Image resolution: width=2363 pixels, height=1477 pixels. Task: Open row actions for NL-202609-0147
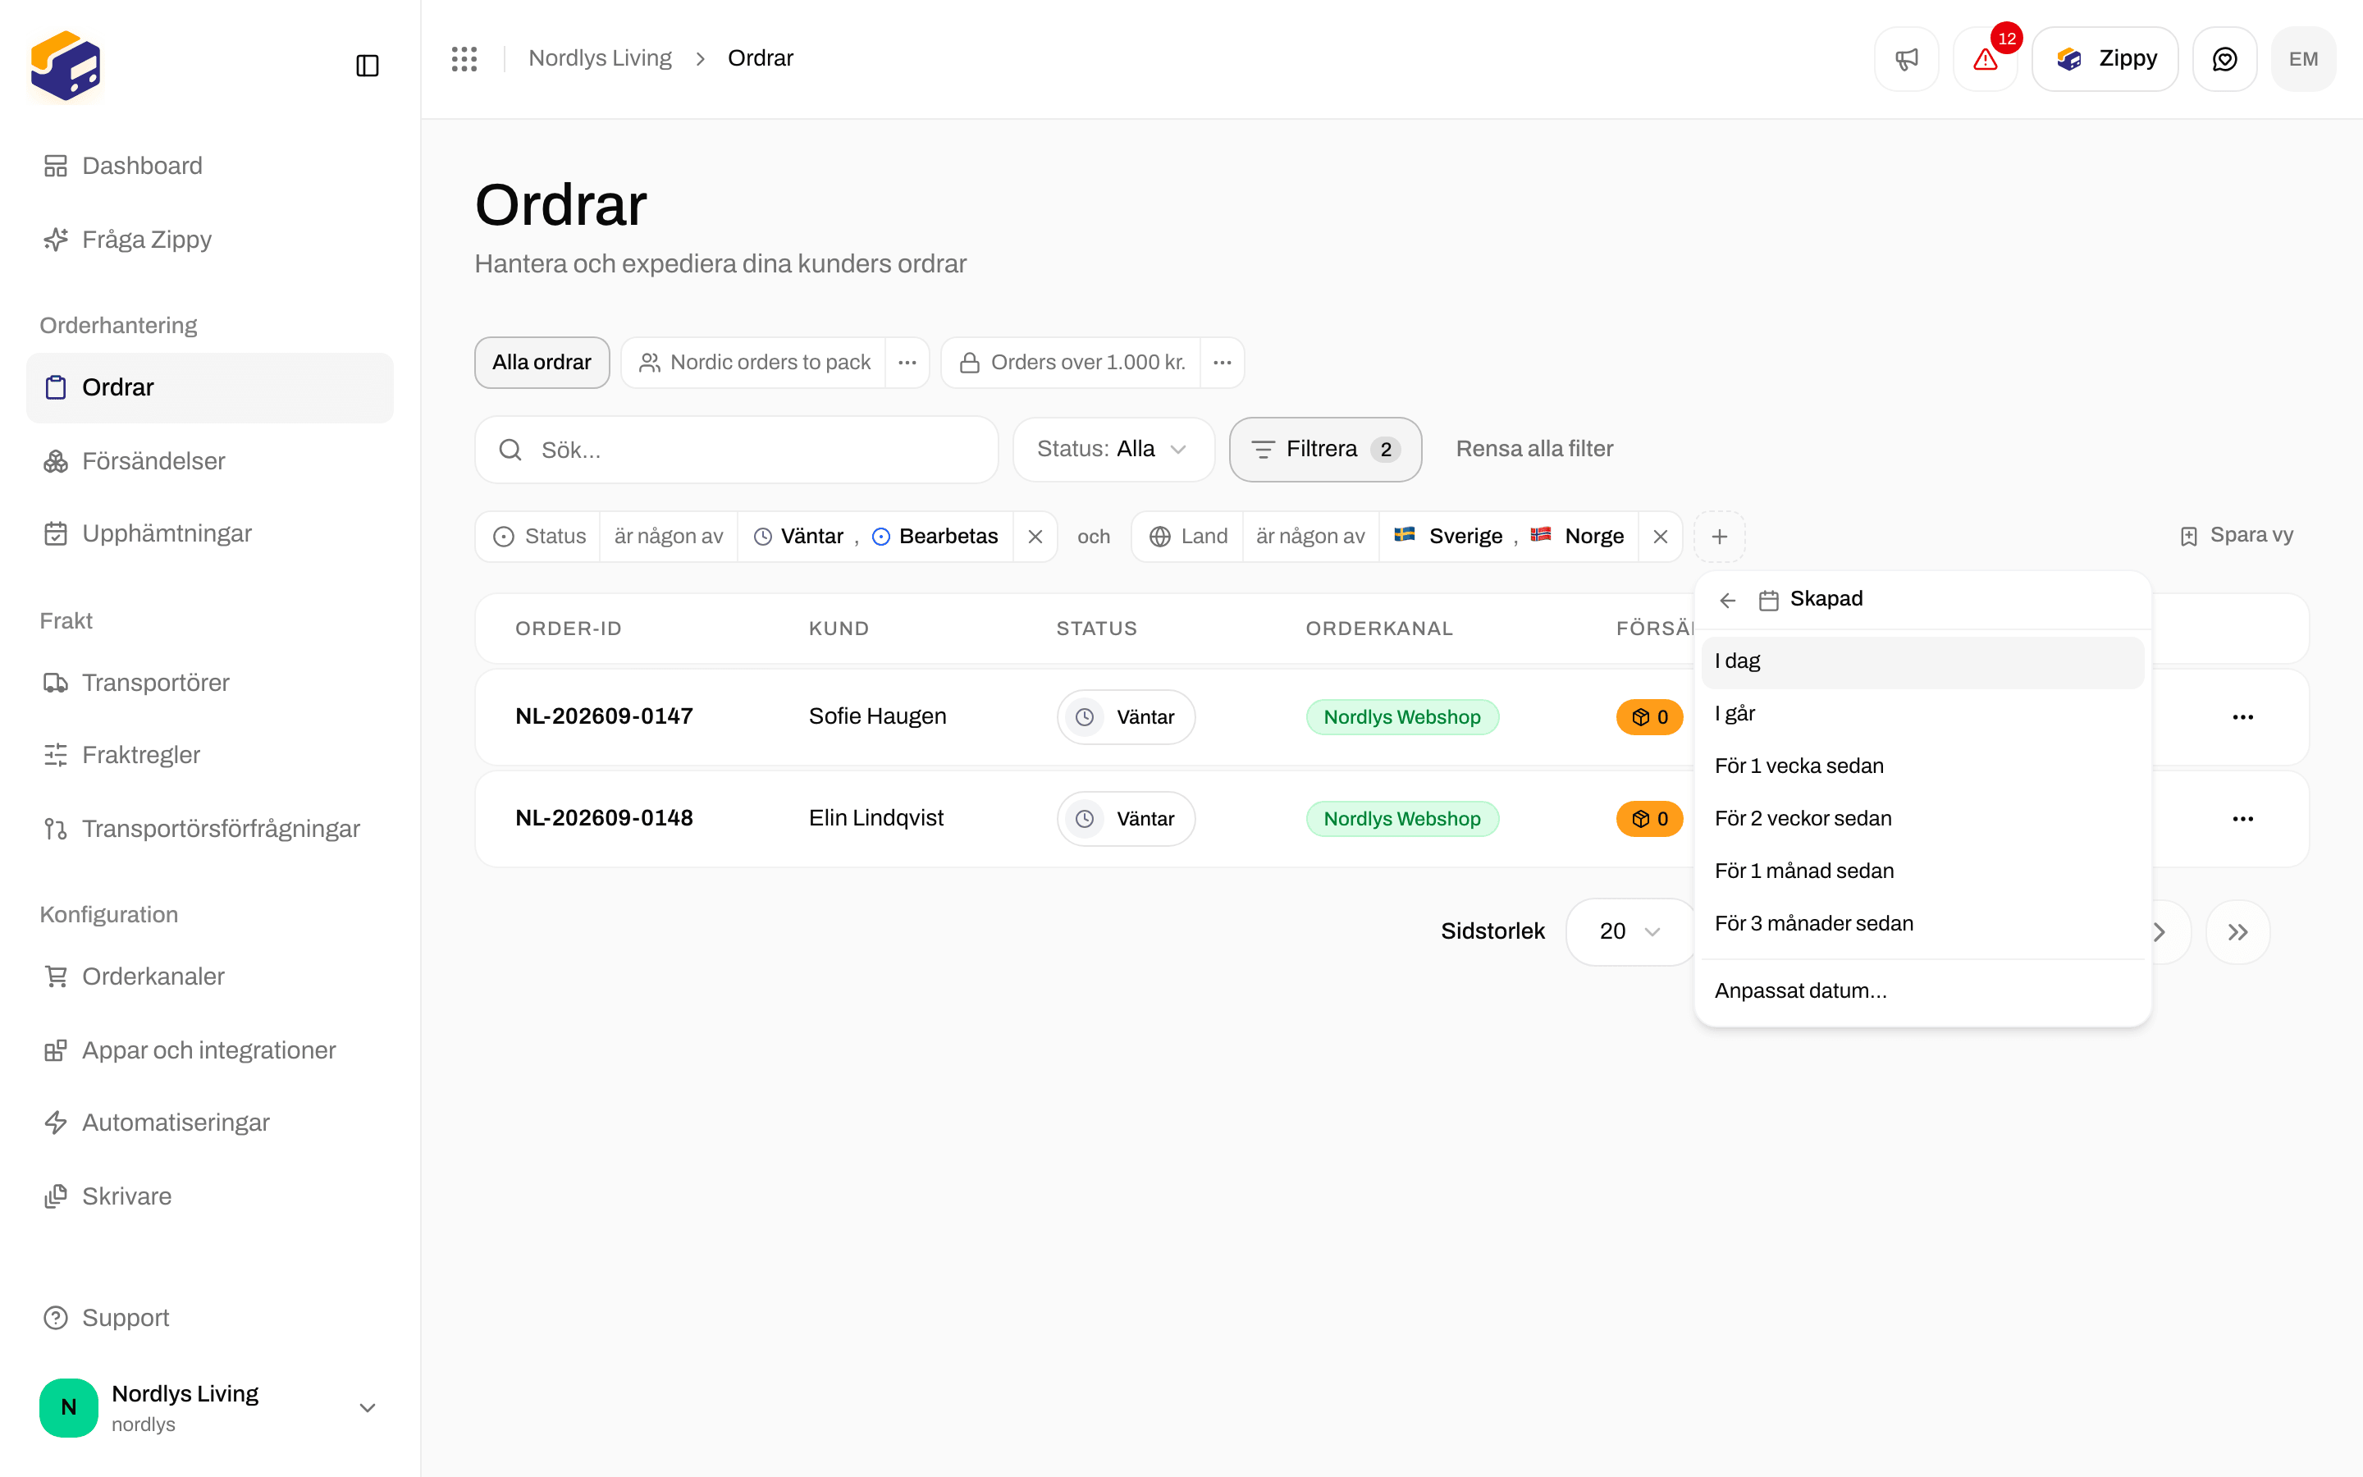coord(2243,717)
